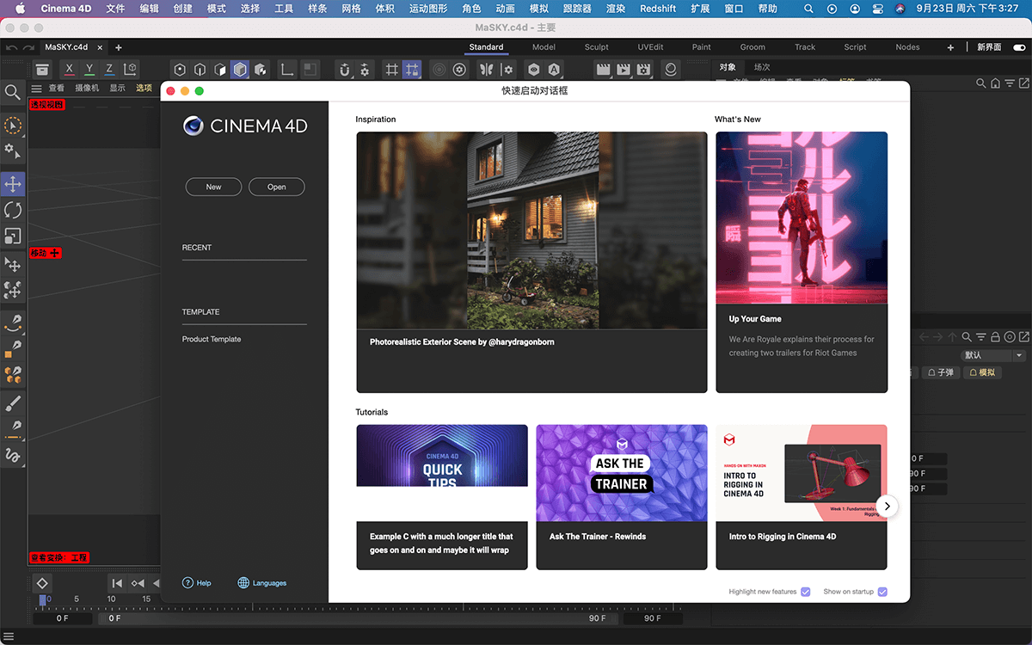
Task: Select the Rotate tool in left palette
Action: click(x=13, y=210)
